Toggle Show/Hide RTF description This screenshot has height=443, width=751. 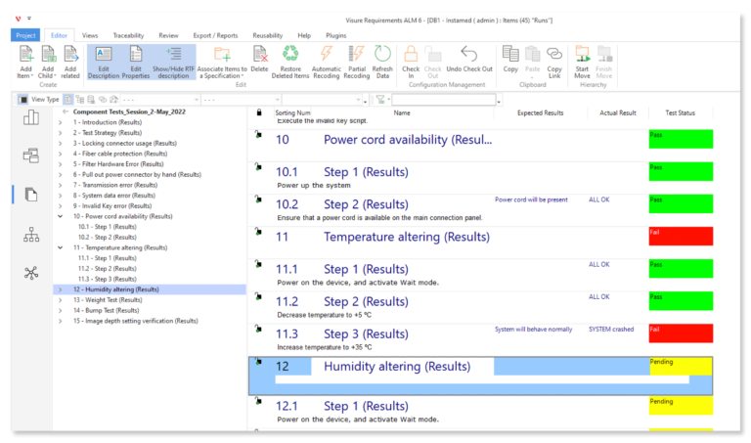tap(173, 62)
